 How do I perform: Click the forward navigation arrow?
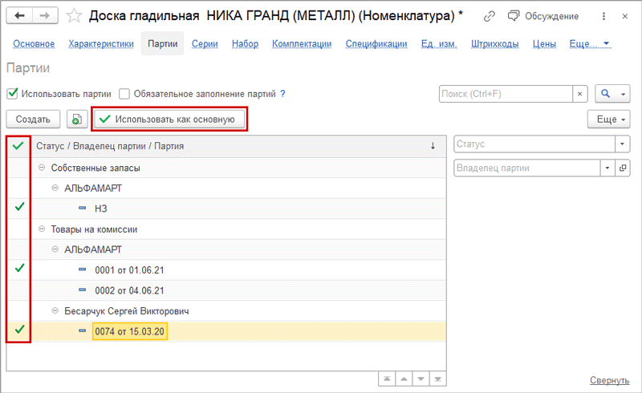[47, 15]
